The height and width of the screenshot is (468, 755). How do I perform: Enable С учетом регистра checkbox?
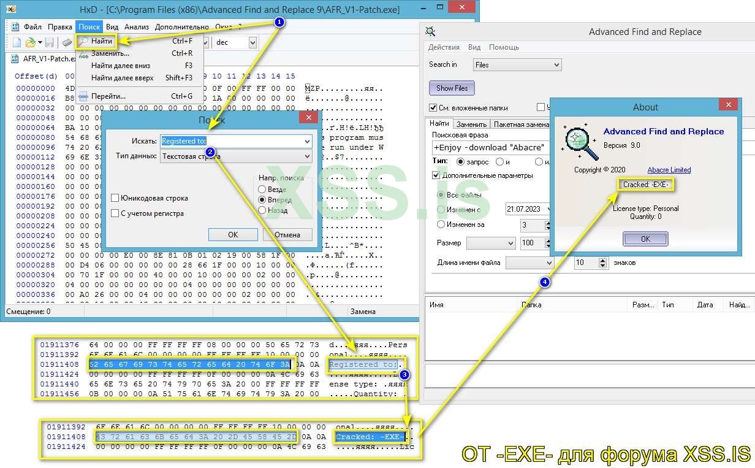115,213
